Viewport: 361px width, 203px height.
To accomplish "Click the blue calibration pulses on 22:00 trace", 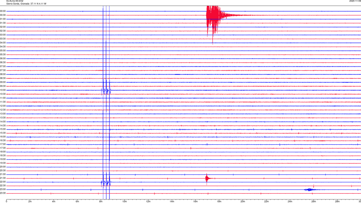I will pyautogui.click(x=106, y=182).
